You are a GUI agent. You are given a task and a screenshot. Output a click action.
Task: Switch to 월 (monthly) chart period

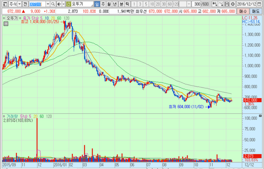pyautogui.click(x=109, y=4)
